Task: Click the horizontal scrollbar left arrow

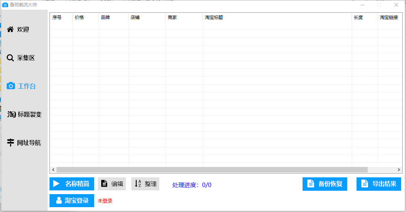Action: click(x=53, y=170)
